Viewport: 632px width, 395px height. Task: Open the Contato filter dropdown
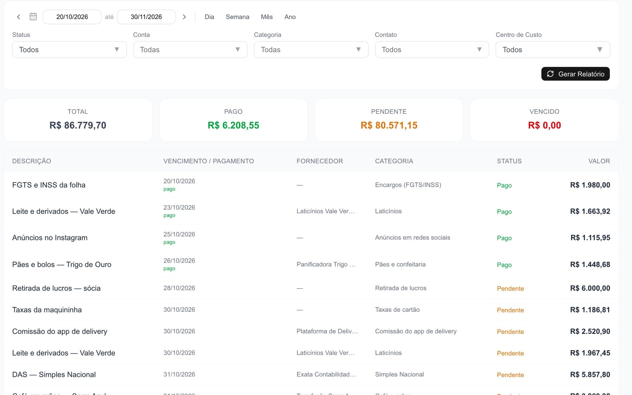pos(432,50)
